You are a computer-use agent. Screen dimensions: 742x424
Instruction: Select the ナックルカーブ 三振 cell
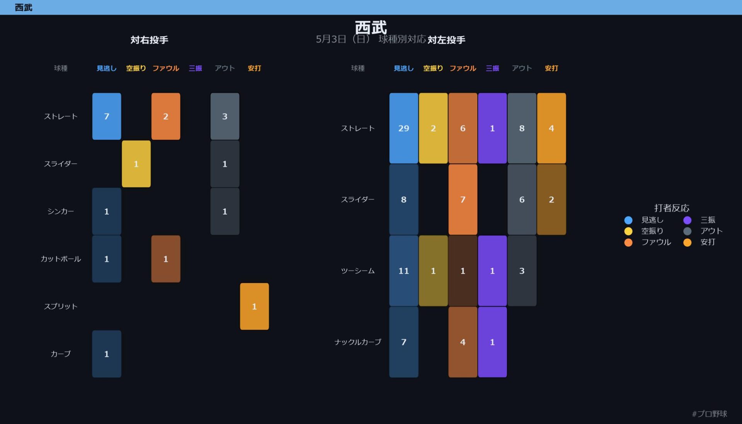[x=492, y=342]
